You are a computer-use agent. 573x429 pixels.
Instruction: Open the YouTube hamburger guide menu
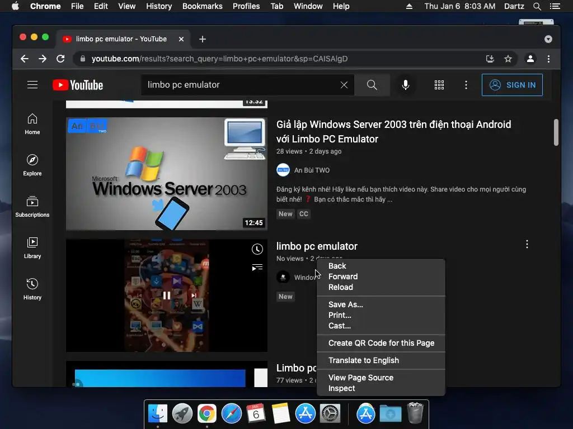click(32, 85)
